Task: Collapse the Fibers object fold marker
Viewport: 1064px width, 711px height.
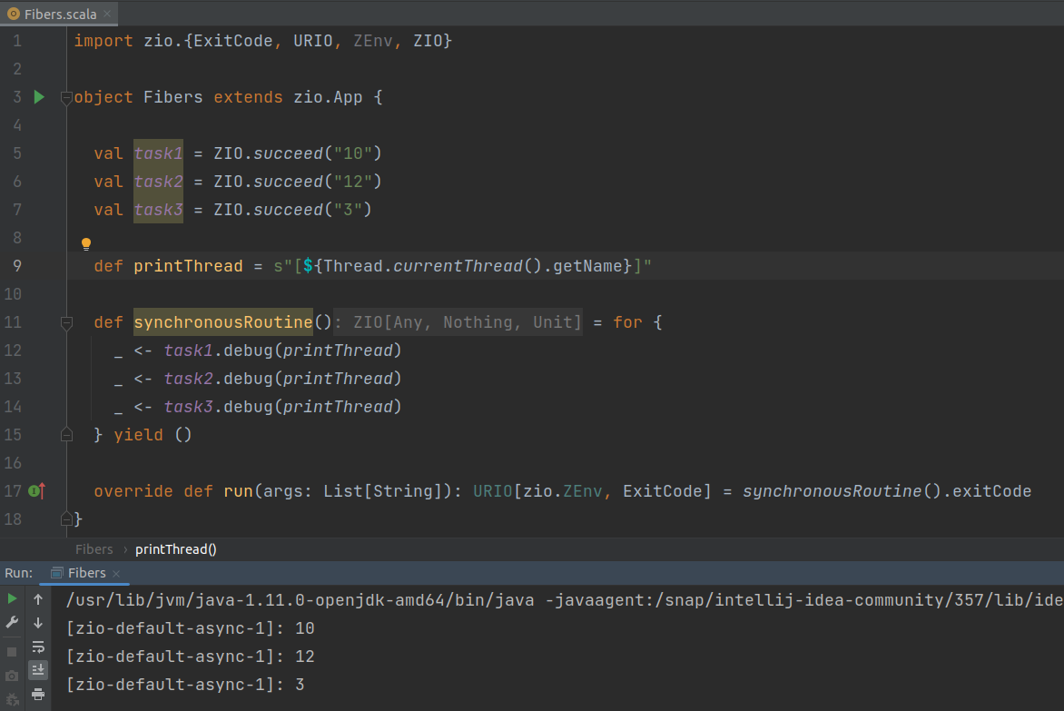Action: pos(66,98)
